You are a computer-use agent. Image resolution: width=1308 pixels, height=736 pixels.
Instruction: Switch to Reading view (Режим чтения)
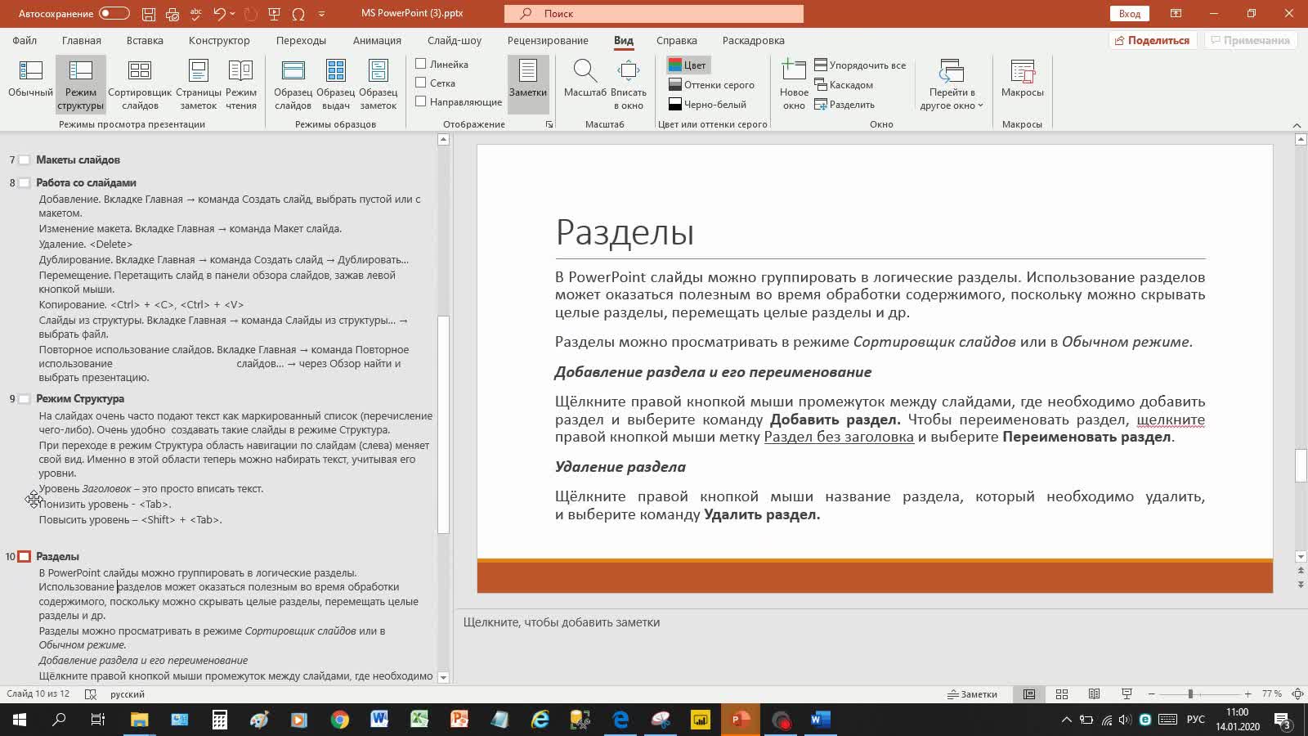tap(241, 83)
